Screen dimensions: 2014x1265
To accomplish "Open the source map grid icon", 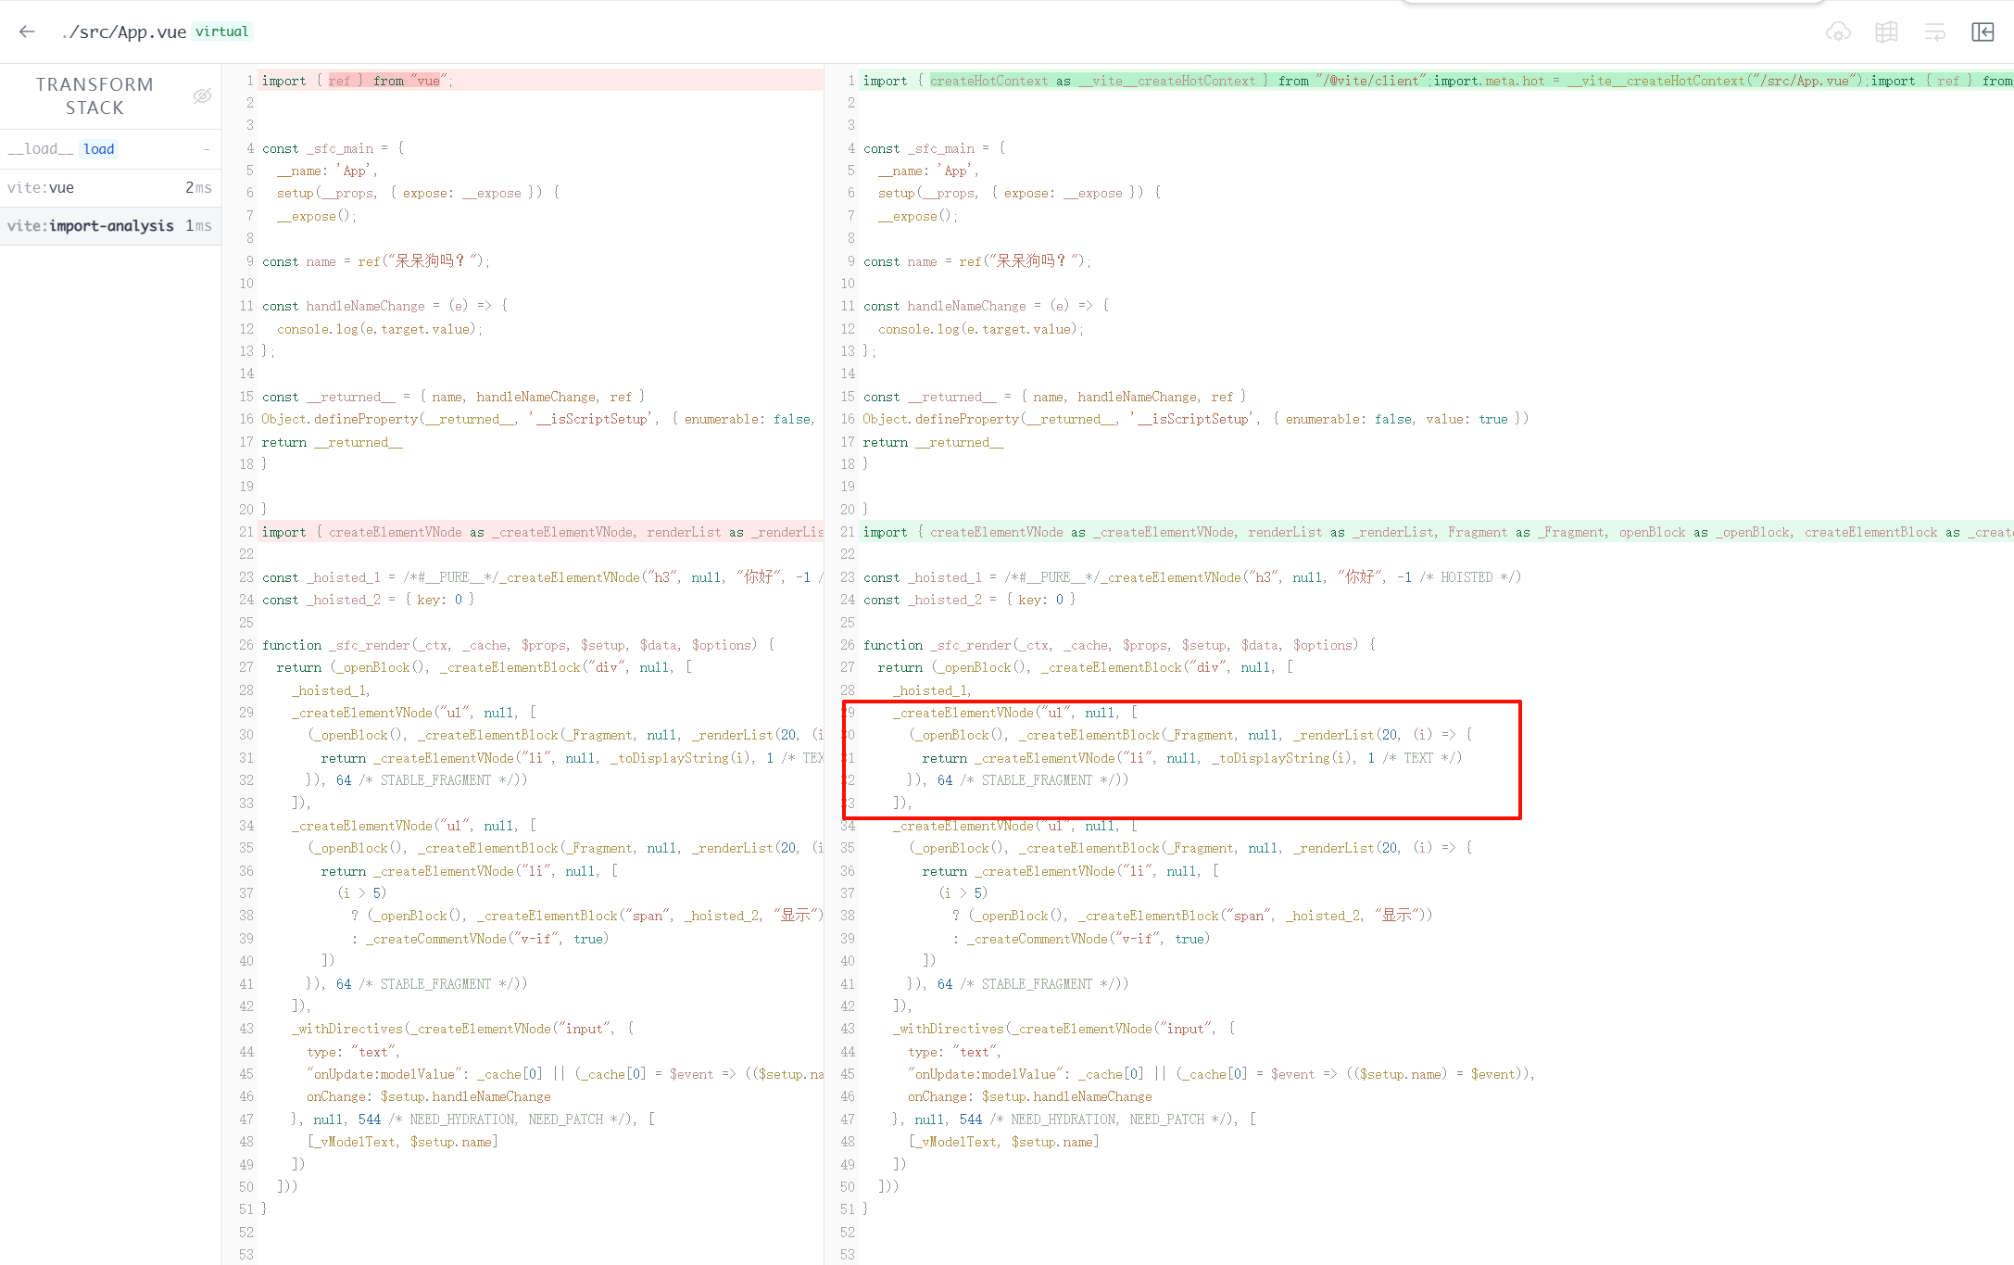I will coord(1886,32).
